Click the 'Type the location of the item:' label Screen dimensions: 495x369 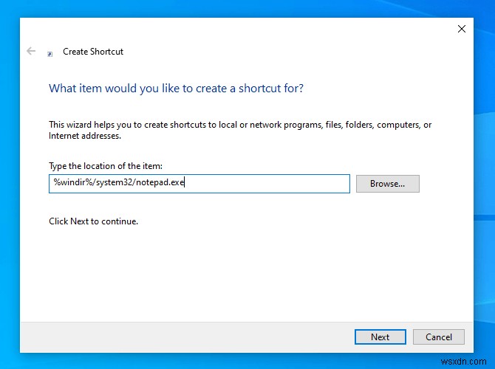point(106,166)
